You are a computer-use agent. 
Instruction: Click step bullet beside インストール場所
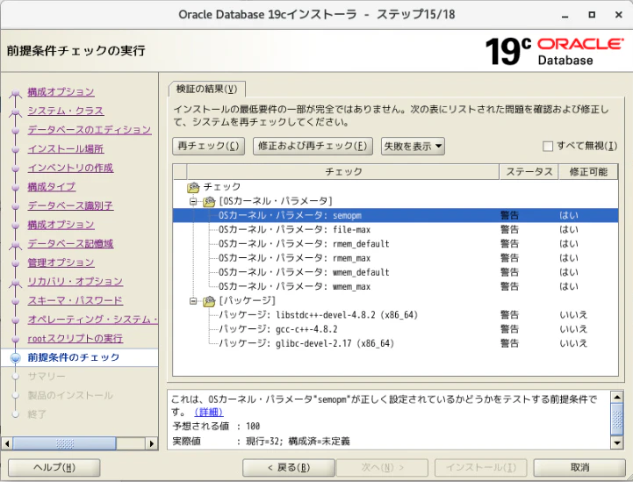pyautogui.click(x=15, y=149)
